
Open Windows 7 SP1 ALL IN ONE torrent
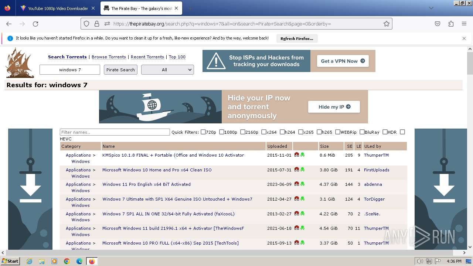[169, 214]
